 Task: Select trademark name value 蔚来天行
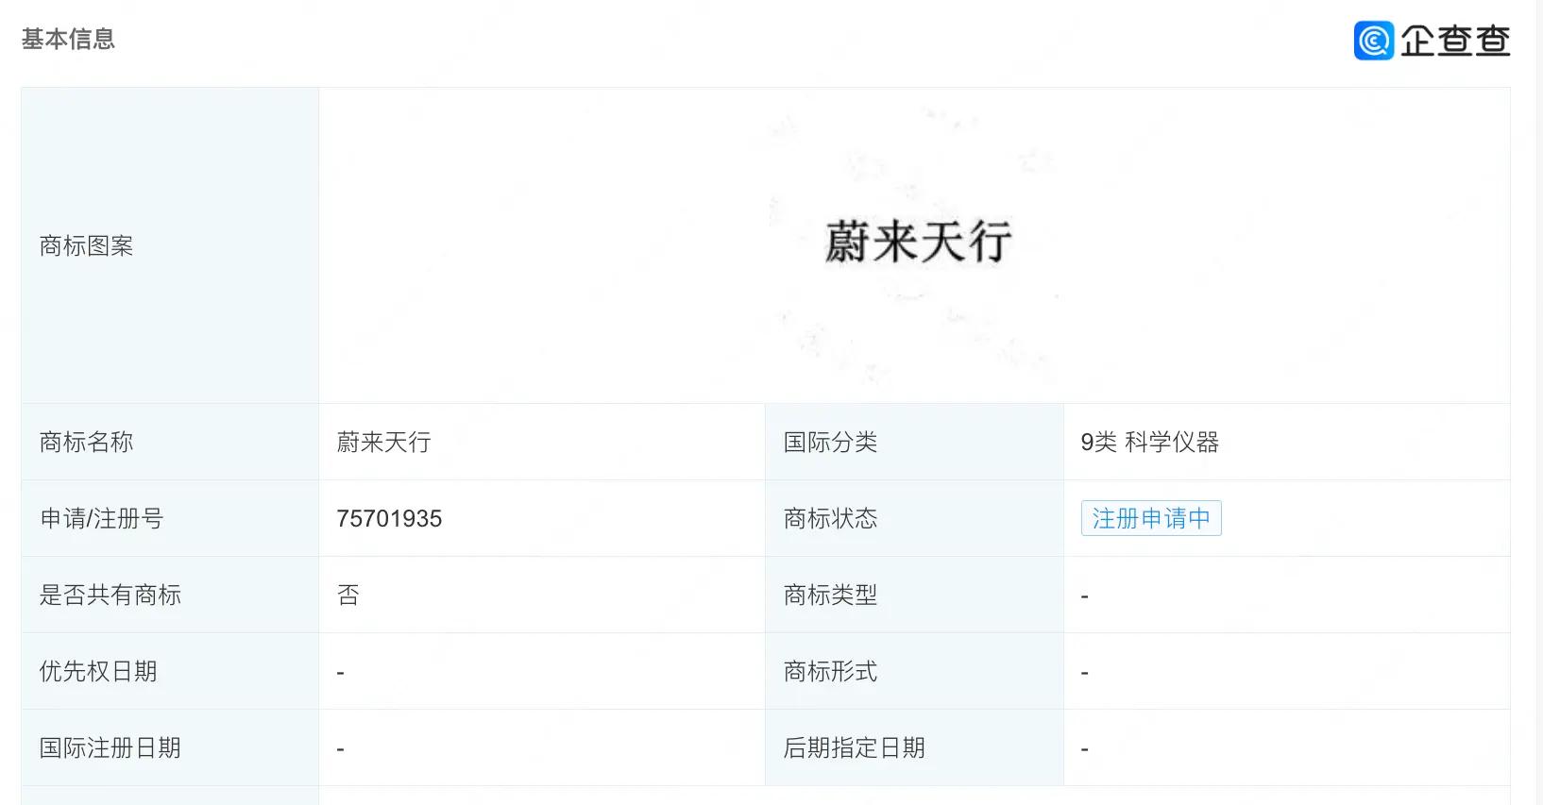(383, 442)
